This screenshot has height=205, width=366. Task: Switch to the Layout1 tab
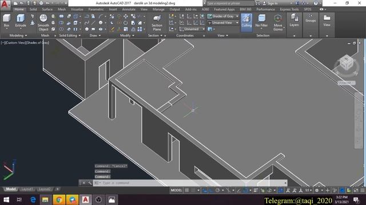(x=27, y=189)
